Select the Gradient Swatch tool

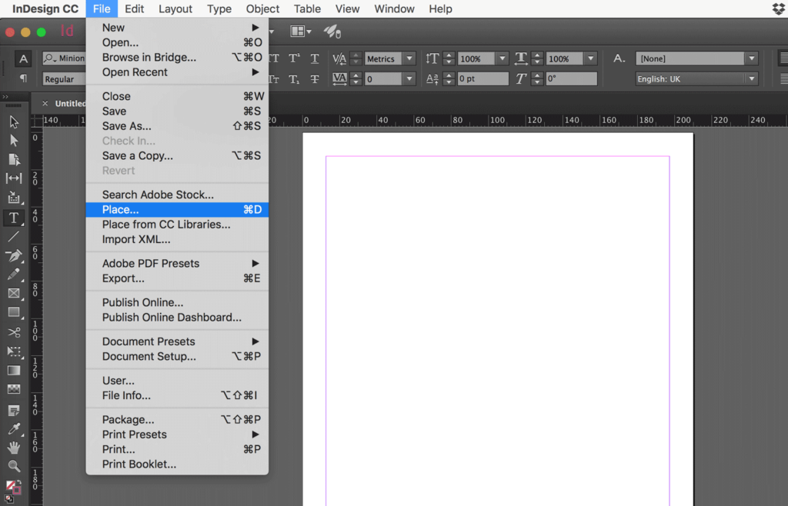coord(13,371)
